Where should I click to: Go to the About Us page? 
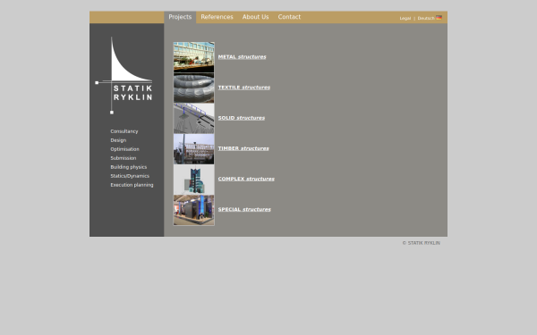point(255,17)
